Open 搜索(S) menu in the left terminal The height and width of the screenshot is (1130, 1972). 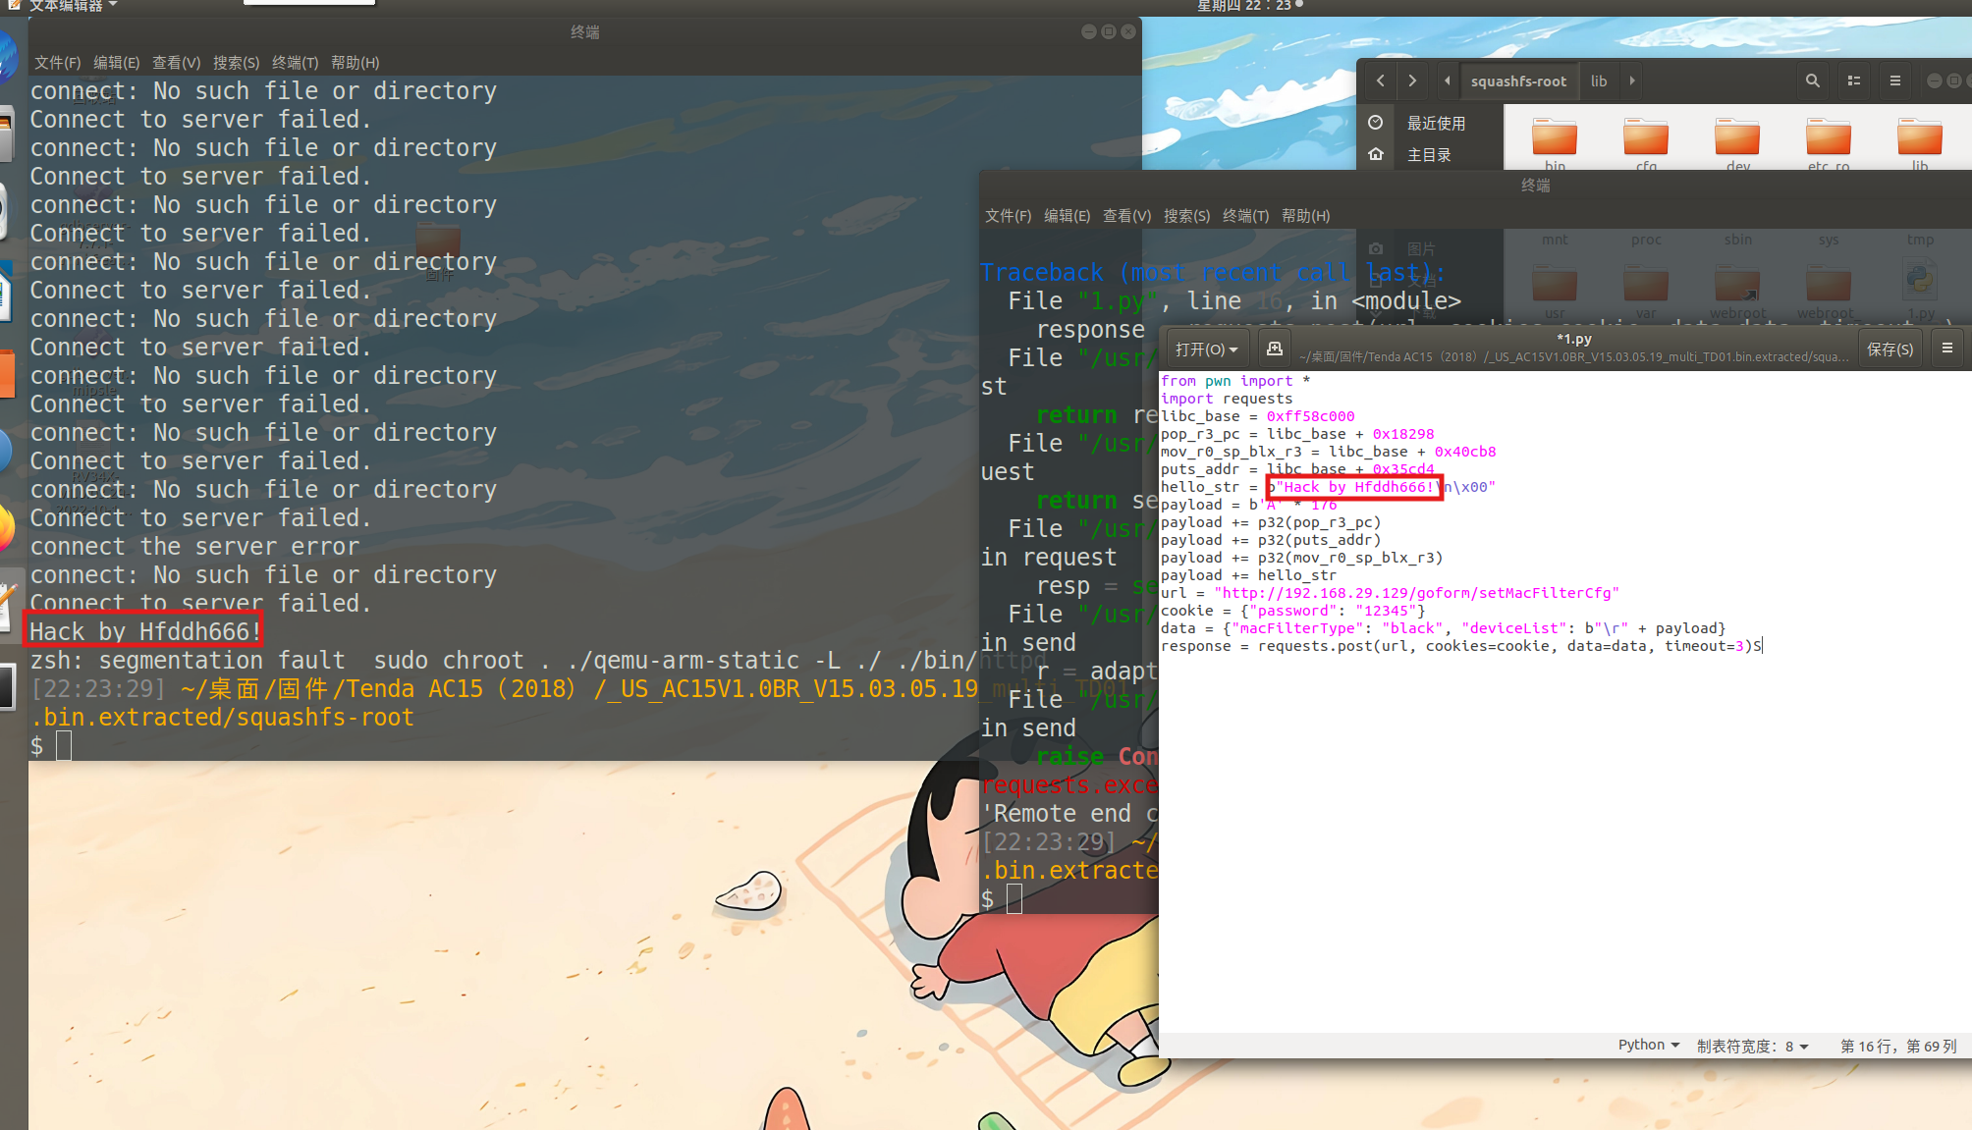[236, 63]
